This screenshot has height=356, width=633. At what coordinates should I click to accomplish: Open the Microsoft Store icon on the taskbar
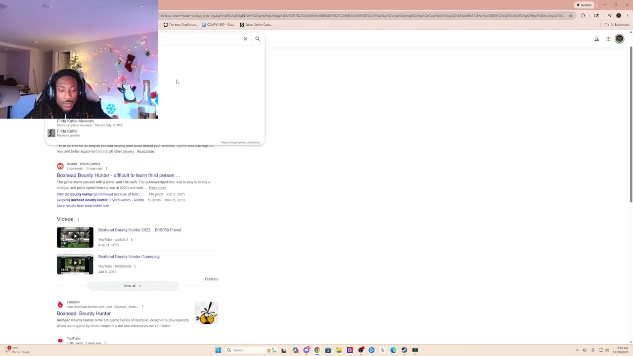328,350
